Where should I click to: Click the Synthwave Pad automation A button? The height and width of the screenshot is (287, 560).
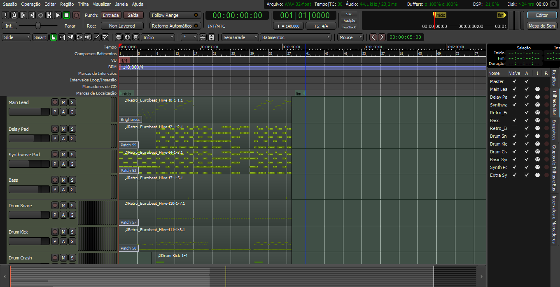[63, 164]
